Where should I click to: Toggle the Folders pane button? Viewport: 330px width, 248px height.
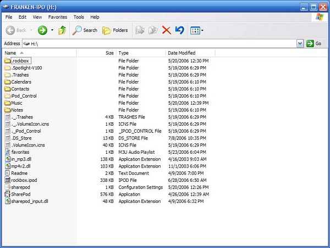tap(115, 30)
